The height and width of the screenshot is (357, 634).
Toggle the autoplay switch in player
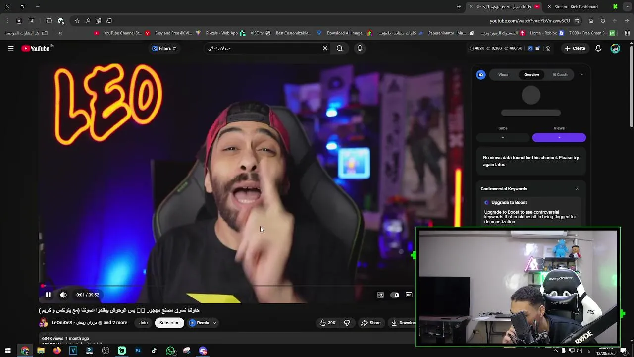(395, 295)
